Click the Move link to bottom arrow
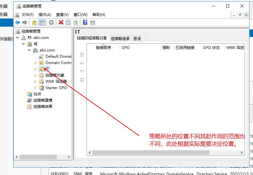 click(82, 80)
